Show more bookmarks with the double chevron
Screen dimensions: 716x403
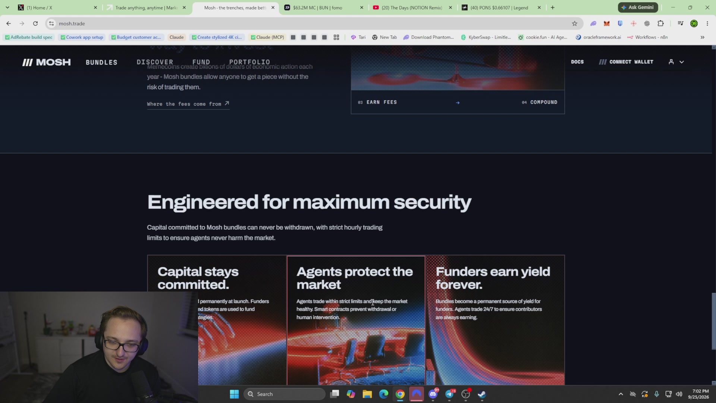pyautogui.click(x=703, y=37)
